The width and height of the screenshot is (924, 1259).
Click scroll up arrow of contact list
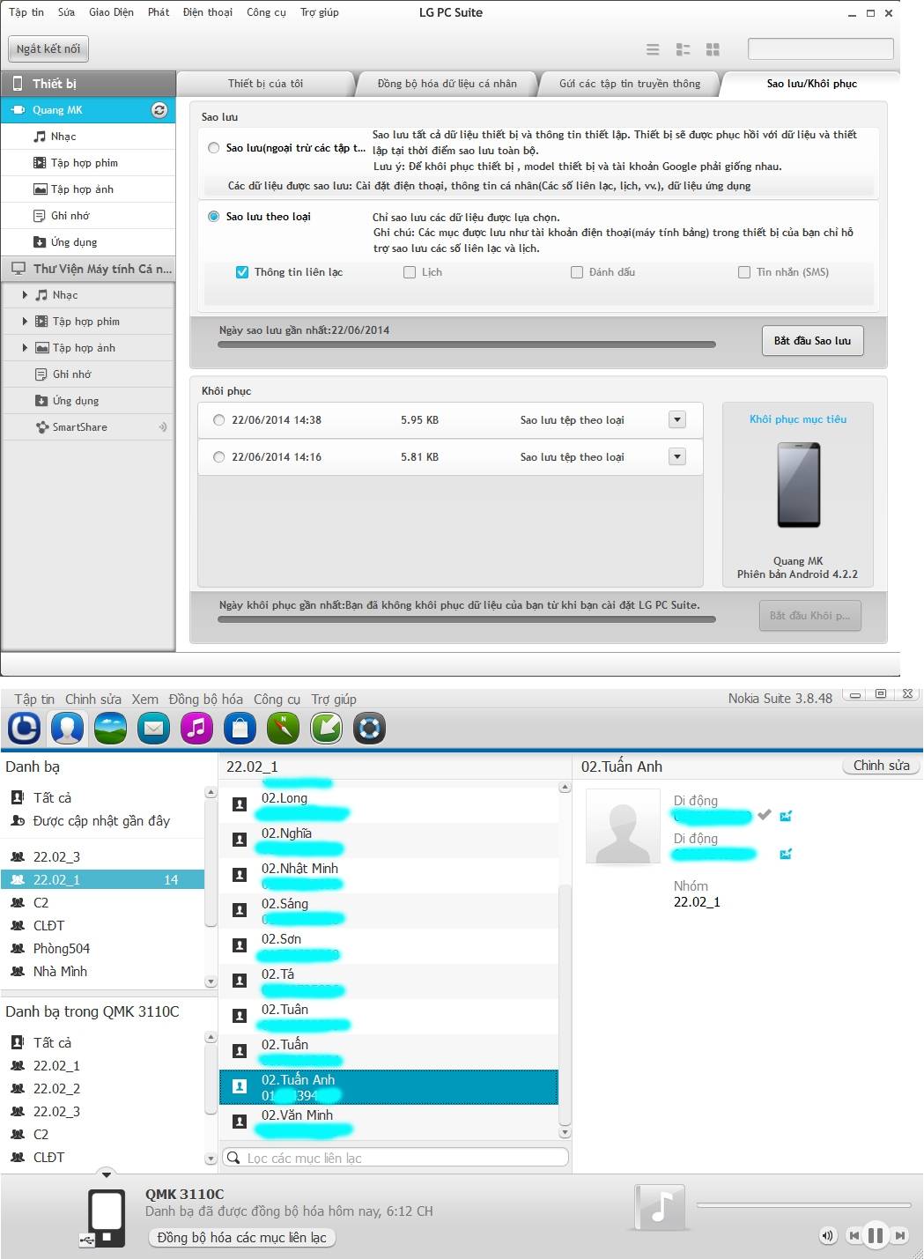(x=565, y=787)
